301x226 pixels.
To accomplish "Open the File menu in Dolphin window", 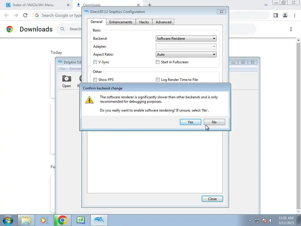I will [62, 69].
